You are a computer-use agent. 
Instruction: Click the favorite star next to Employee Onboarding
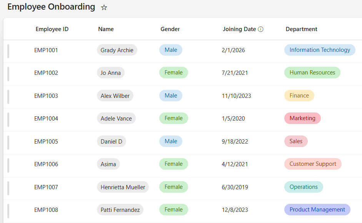tap(104, 8)
